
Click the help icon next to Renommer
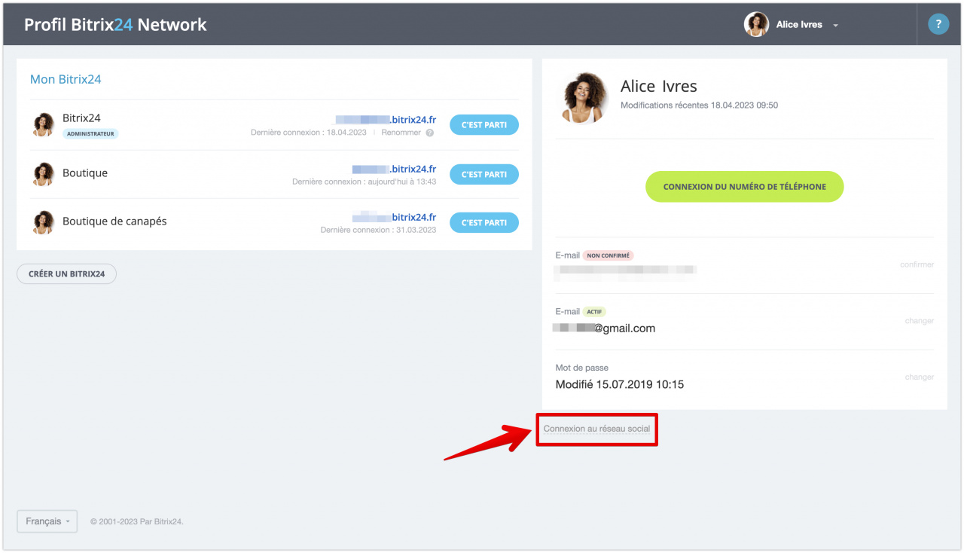pos(429,133)
